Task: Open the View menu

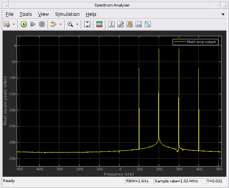Action: (x=43, y=14)
